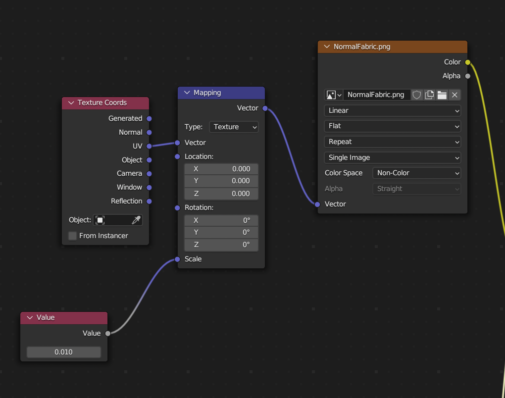Click the Object output socket

pos(149,160)
